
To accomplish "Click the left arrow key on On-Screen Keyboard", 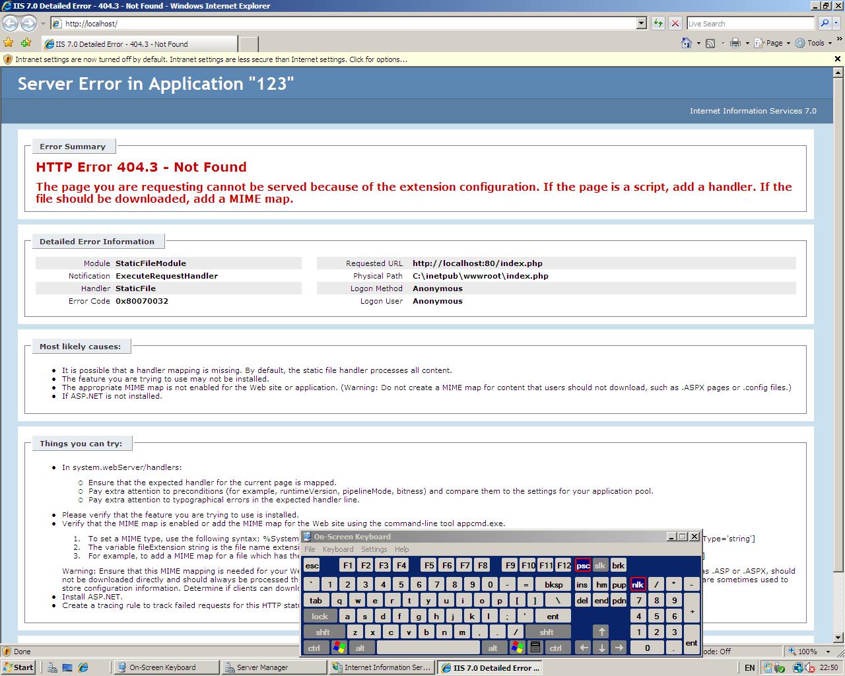I will point(584,648).
